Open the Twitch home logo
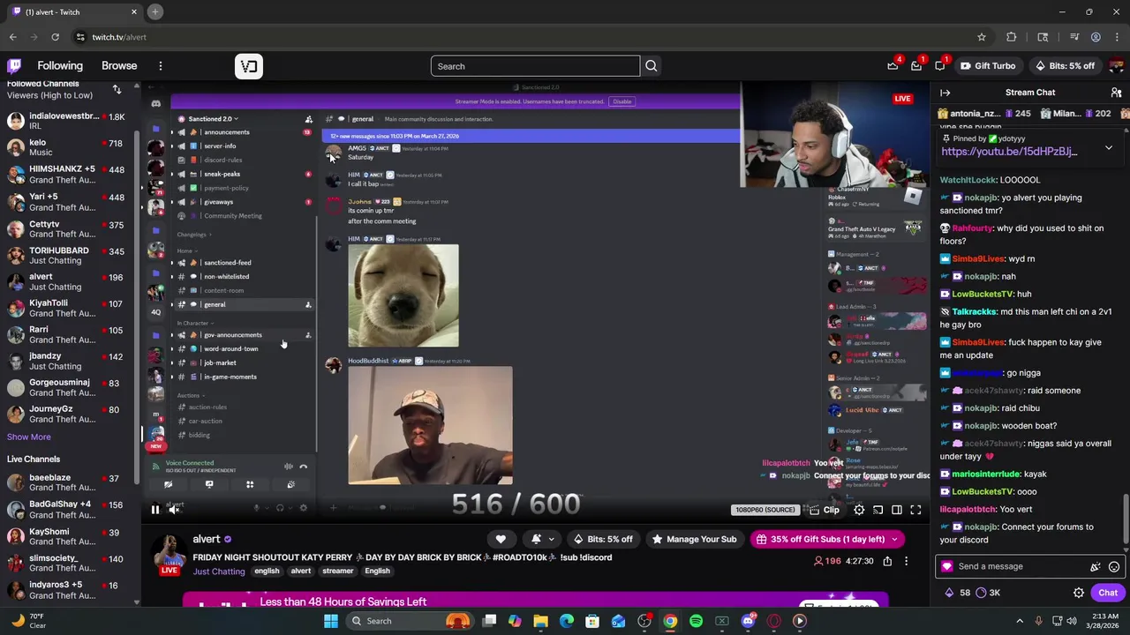This screenshot has width=1130, height=635. [x=14, y=66]
